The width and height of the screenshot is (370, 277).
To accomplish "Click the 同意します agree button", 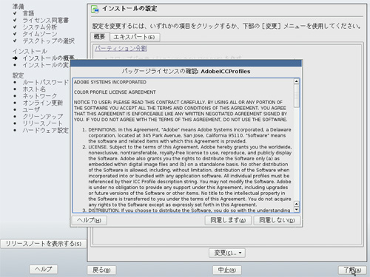I will pyautogui.click(x=228, y=220).
